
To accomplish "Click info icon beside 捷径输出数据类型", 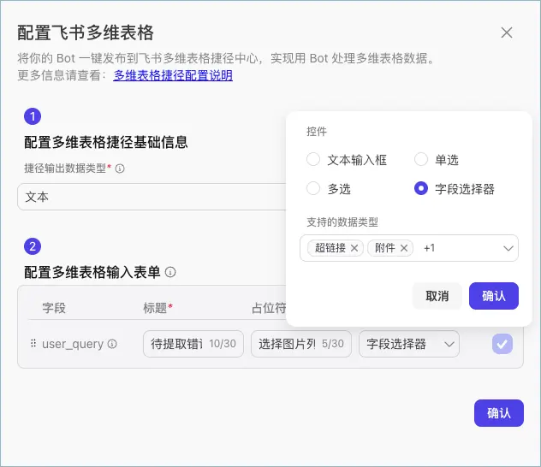I will (120, 168).
